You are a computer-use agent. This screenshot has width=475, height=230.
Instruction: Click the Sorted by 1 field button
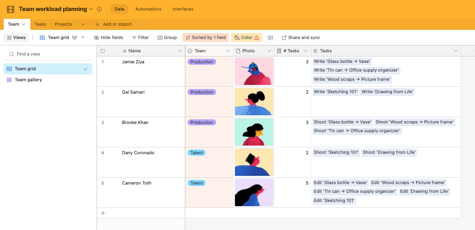pos(206,38)
